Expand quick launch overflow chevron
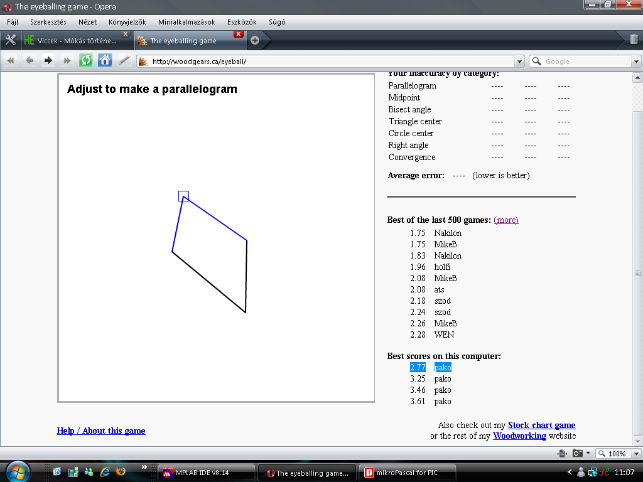643x482 pixels. tap(144, 467)
